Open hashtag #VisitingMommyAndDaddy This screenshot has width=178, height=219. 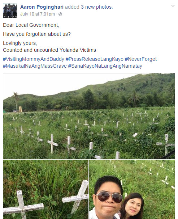pyautogui.click(x=34, y=59)
